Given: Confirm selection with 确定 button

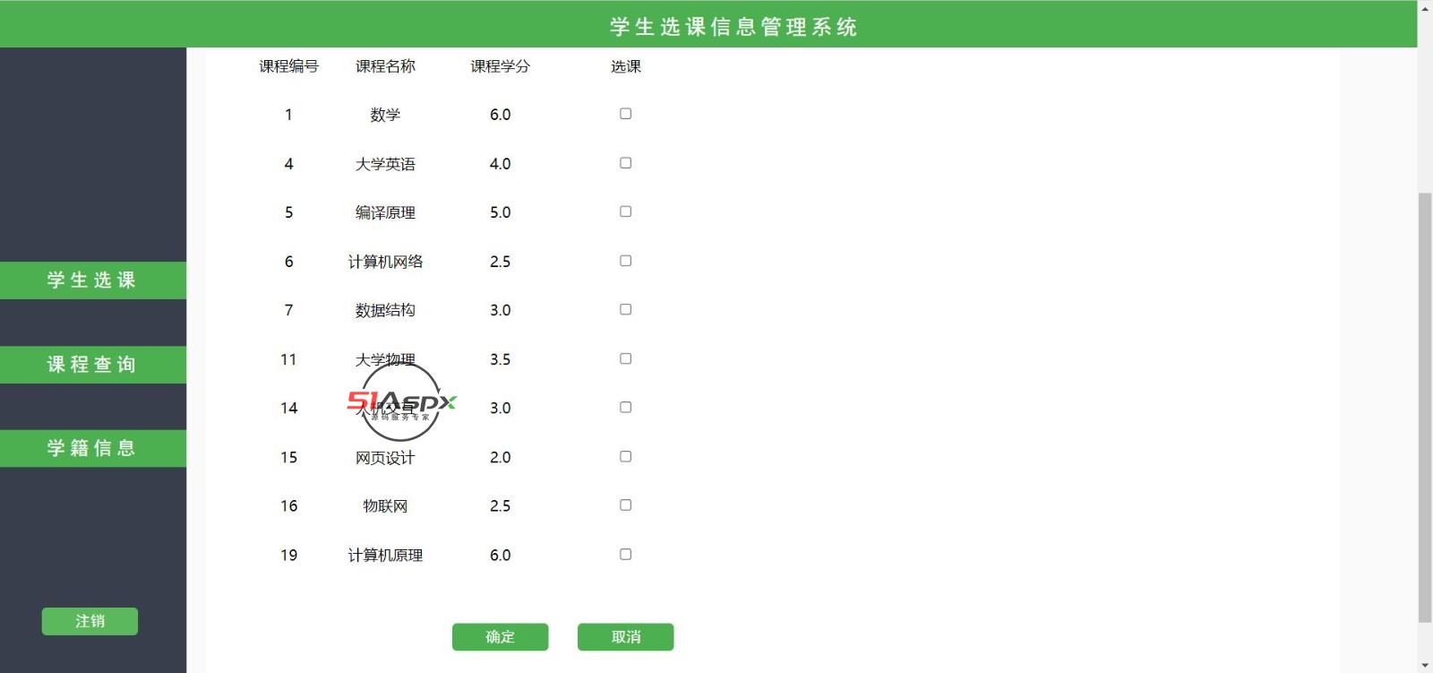Looking at the screenshot, I should 500,637.
